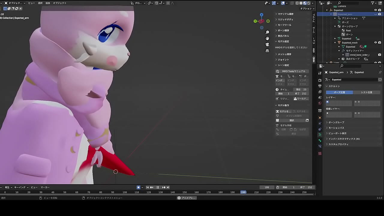Jump to the timeline start frame
Viewport: 384px width, 216px height.
(147, 187)
